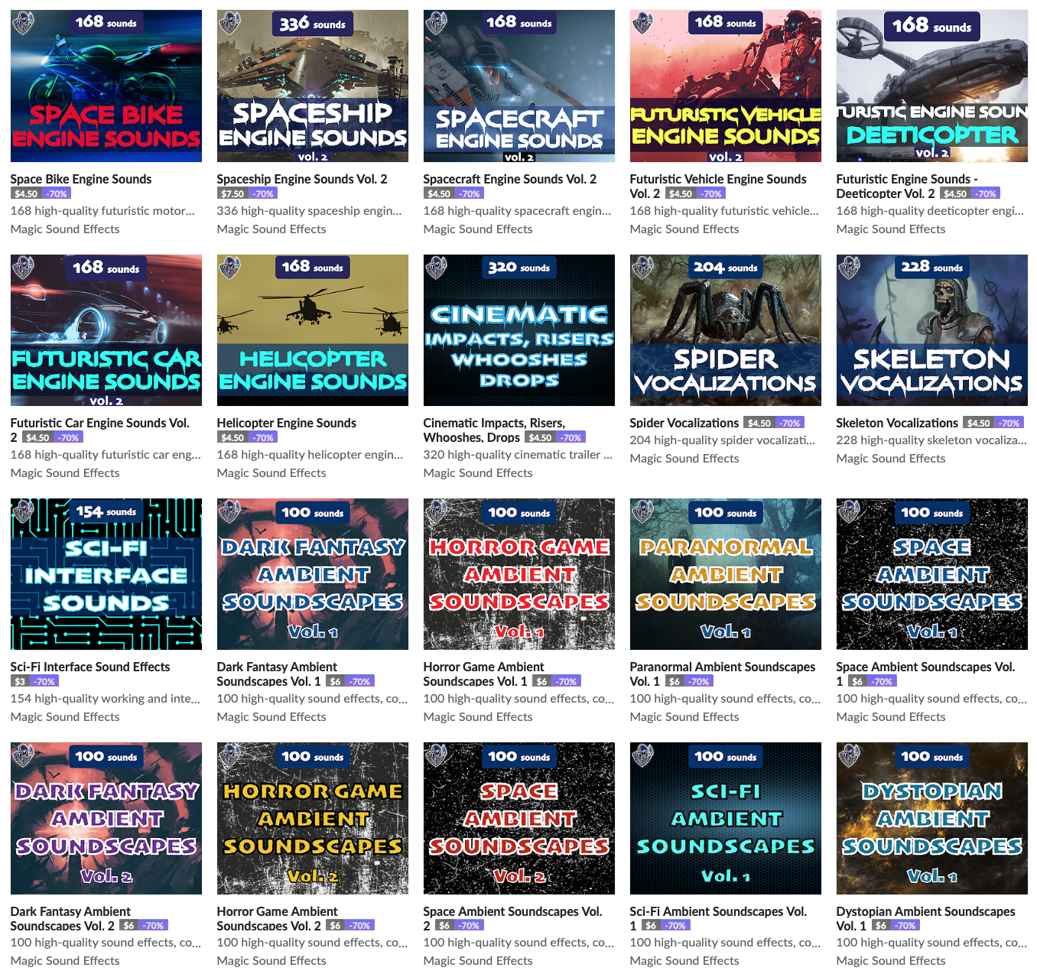The width and height of the screenshot is (1037, 974).
Task: Click the $6 price tag on Horror Game Ambient Soundscapes Vol. 1
Action: (x=541, y=680)
